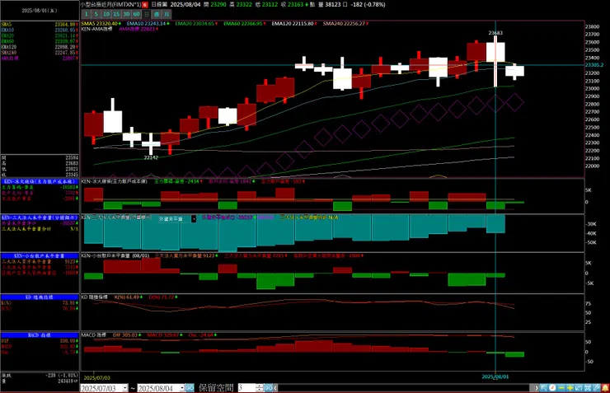The height and width of the screenshot is (393, 610).
Task: Select the 15-minute timeframe button
Action: pos(116,14)
